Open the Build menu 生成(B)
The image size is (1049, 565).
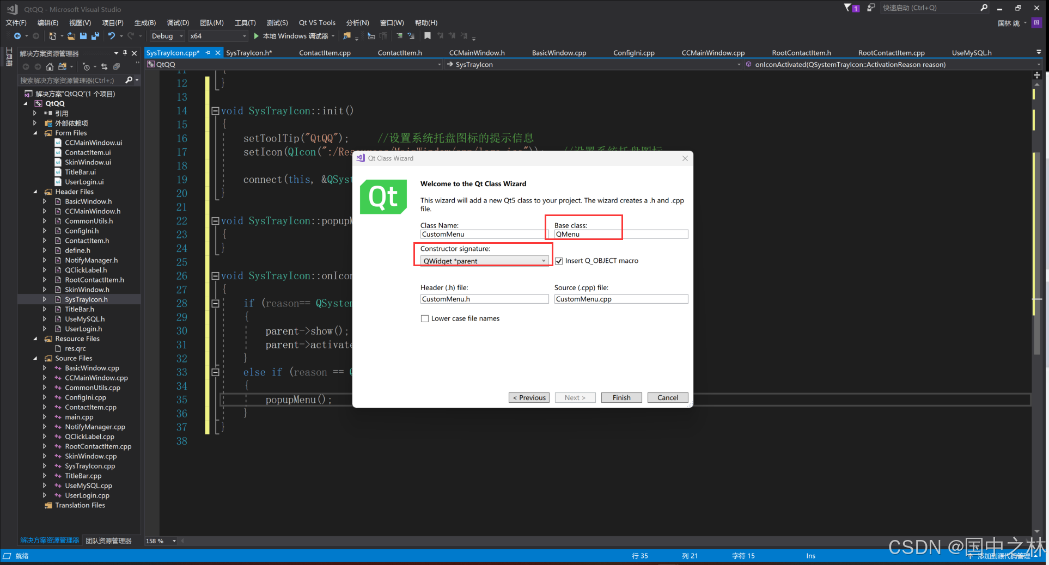145,23
